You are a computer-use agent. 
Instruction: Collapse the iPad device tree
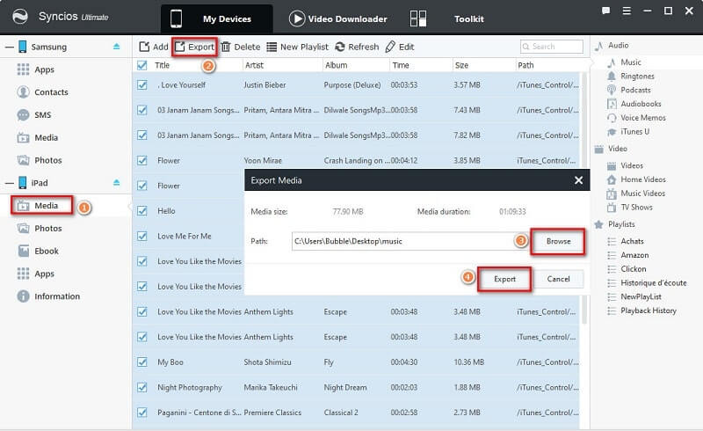click(x=9, y=183)
